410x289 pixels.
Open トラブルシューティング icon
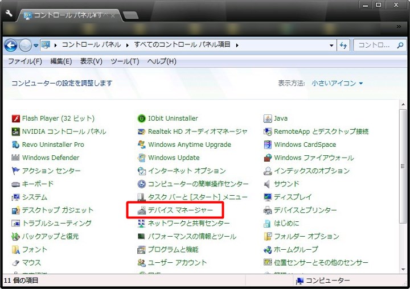pos(16,224)
